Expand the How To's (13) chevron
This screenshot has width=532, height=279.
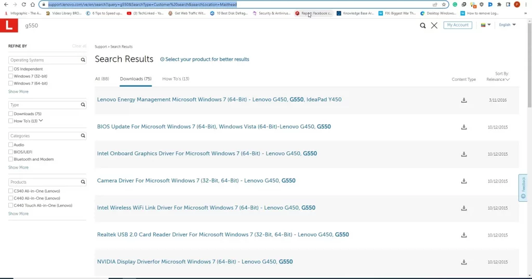[x=41, y=120]
